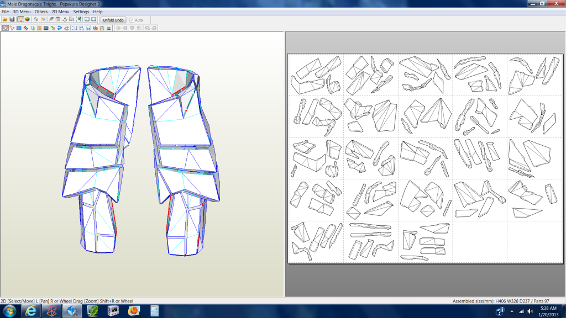The width and height of the screenshot is (566, 318).
Task: Toggle the light bulb lighting icon
Action: point(20,19)
